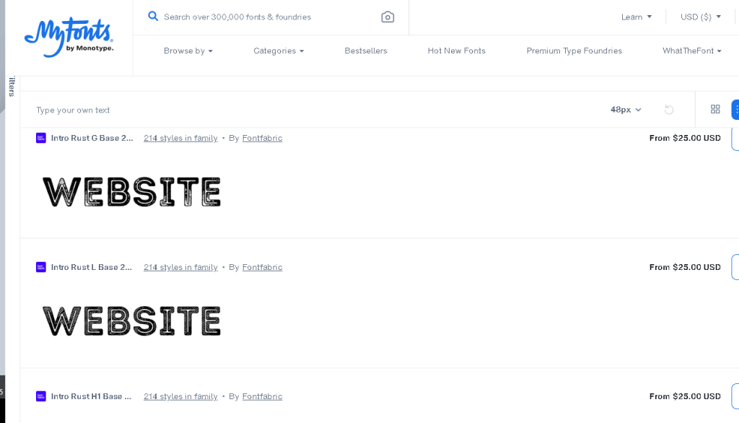The image size is (739, 423).
Task: Open the WhatTheFont menu
Action: point(691,51)
